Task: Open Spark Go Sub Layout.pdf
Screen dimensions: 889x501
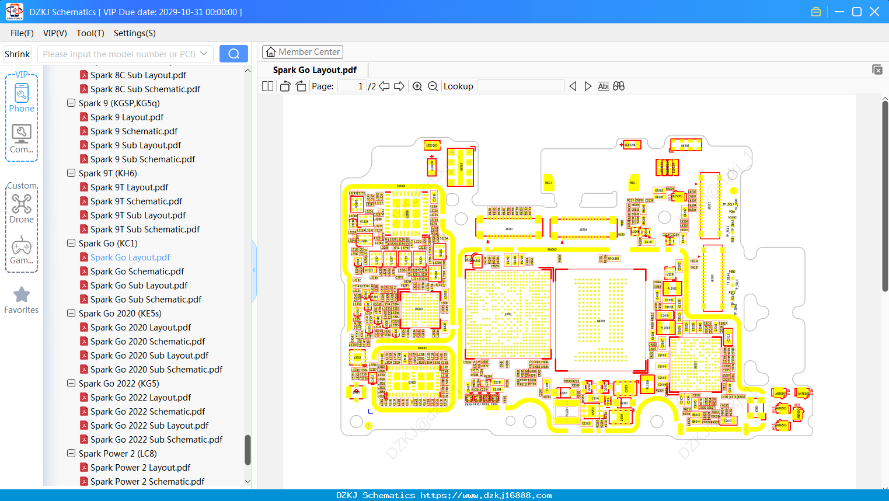Action: 139,285
